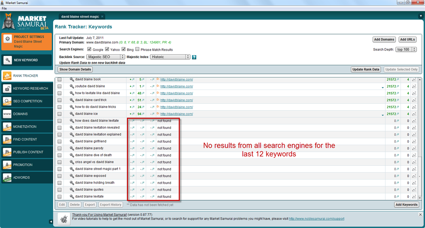Open the Search Depth top 100 dropdown
This screenshot has height=228, width=425.
[406, 50]
